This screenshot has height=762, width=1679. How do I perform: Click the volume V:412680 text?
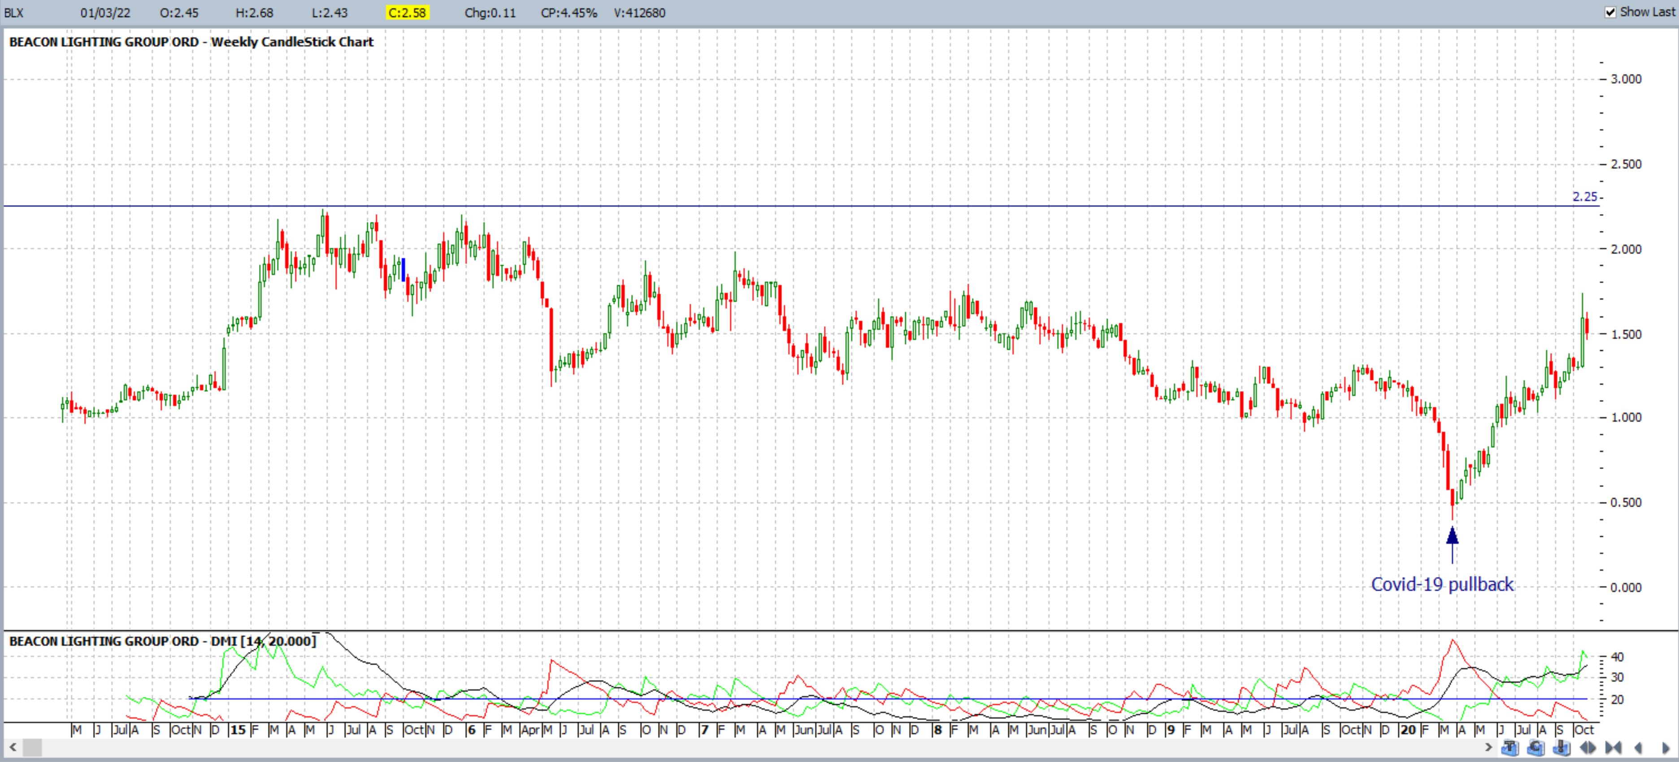click(x=639, y=13)
